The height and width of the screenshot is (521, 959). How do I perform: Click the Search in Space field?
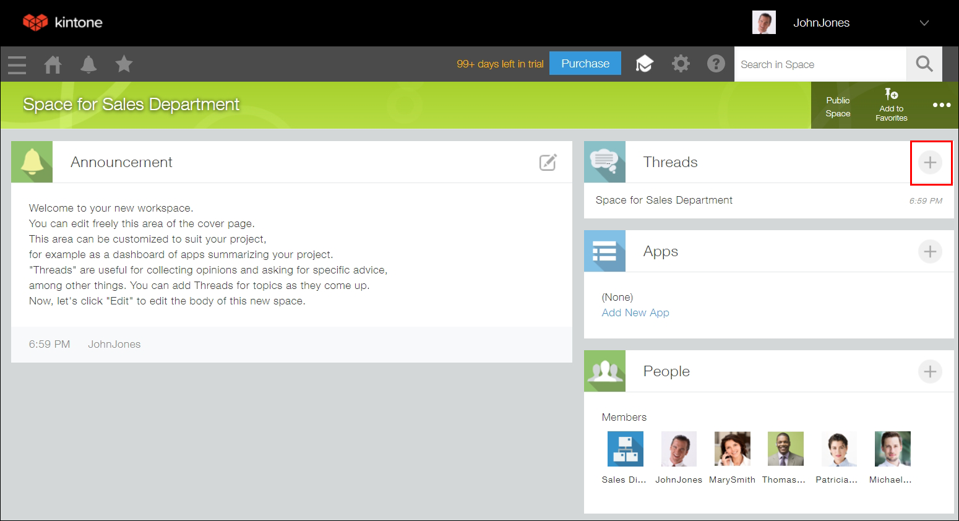pyautogui.click(x=820, y=64)
